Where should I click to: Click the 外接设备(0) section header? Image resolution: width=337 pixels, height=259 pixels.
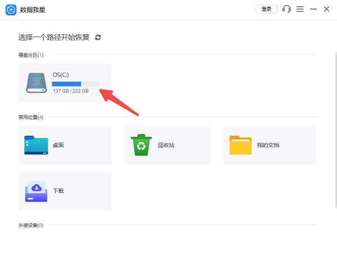coord(31,225)
